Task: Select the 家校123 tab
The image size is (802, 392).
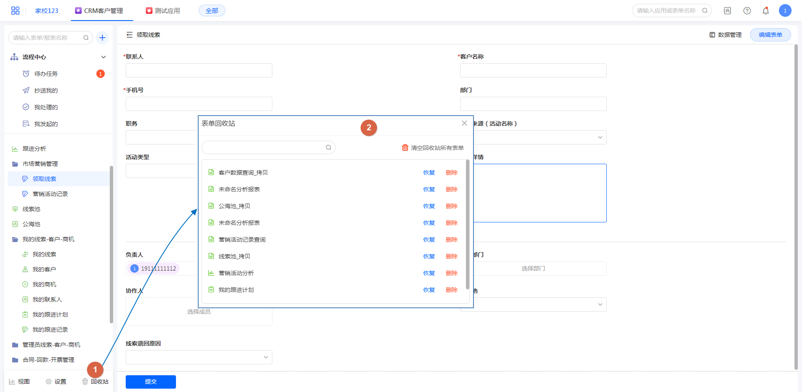Action: tap(47, 10)
